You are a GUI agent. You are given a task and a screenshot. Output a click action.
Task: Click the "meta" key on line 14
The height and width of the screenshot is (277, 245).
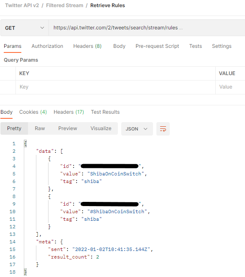[45, 242]
